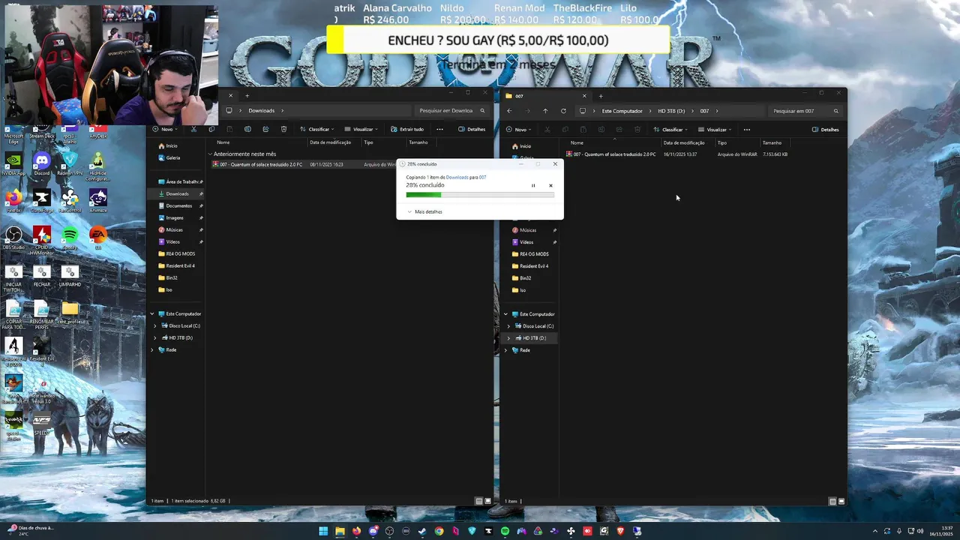The width and height of the screenshot is (960, 540).
Task: Open OBS Studio from the taskbar
Action: click(389, 531)
